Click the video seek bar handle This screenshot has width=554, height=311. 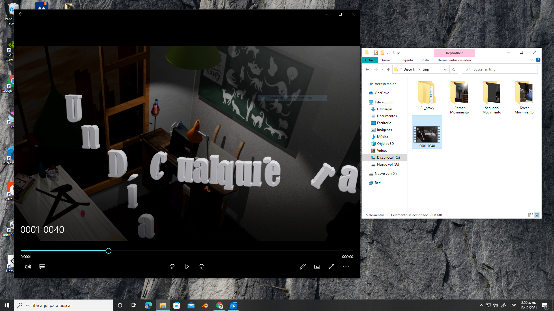108,251
